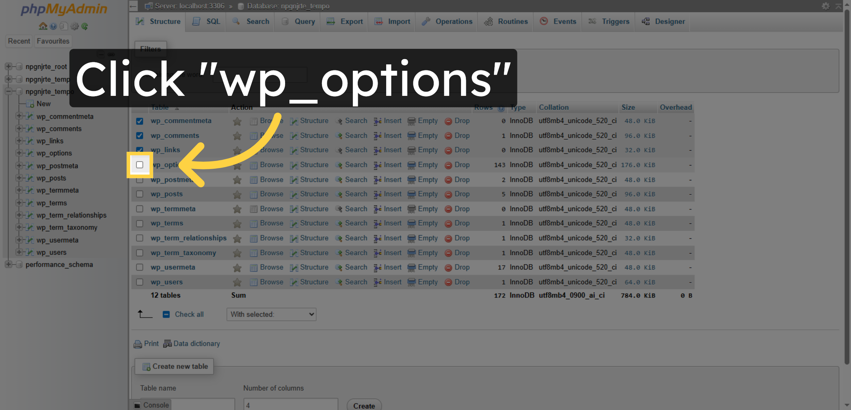This screenshot has height=410, width=851.
Task: Browse the wp_users table rows
Action: click(271, 282)
